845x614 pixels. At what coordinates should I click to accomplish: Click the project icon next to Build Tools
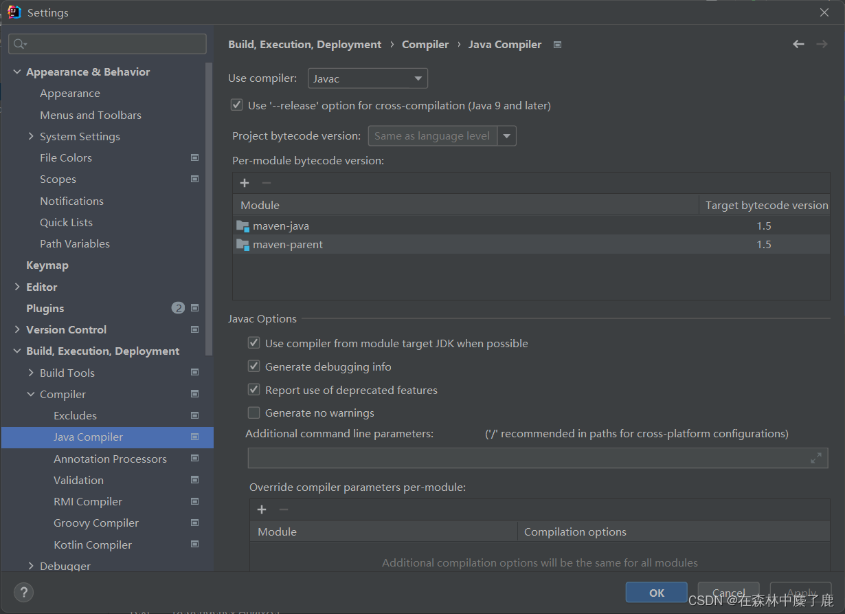195,373
